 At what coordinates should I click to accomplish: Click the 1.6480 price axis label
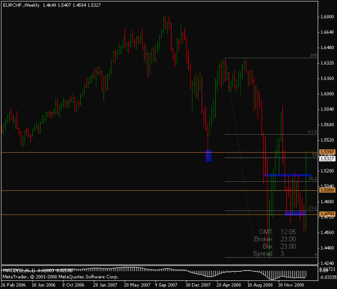point(327,47)
